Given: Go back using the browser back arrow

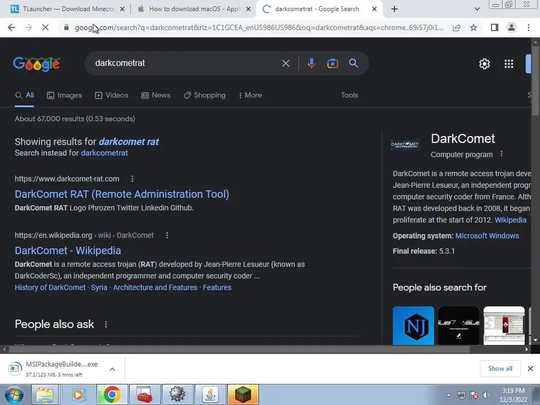Looking at the screenshot, I should pos(12,27).
